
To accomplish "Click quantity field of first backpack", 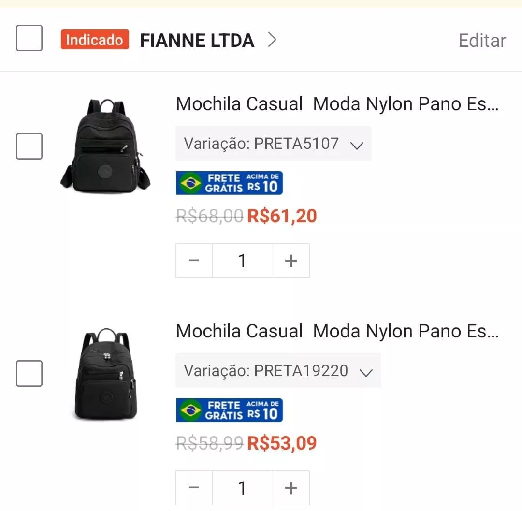I will pyautogui.click(x=242, y=261).
